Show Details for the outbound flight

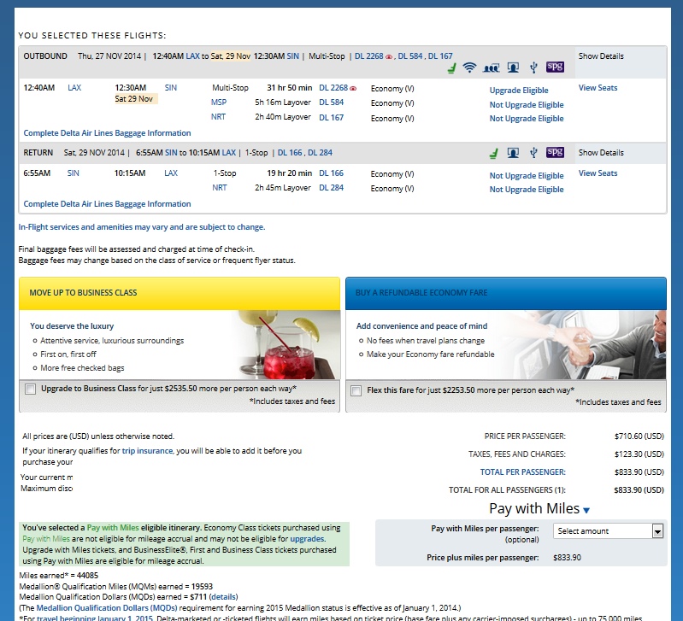pos(601,56)
